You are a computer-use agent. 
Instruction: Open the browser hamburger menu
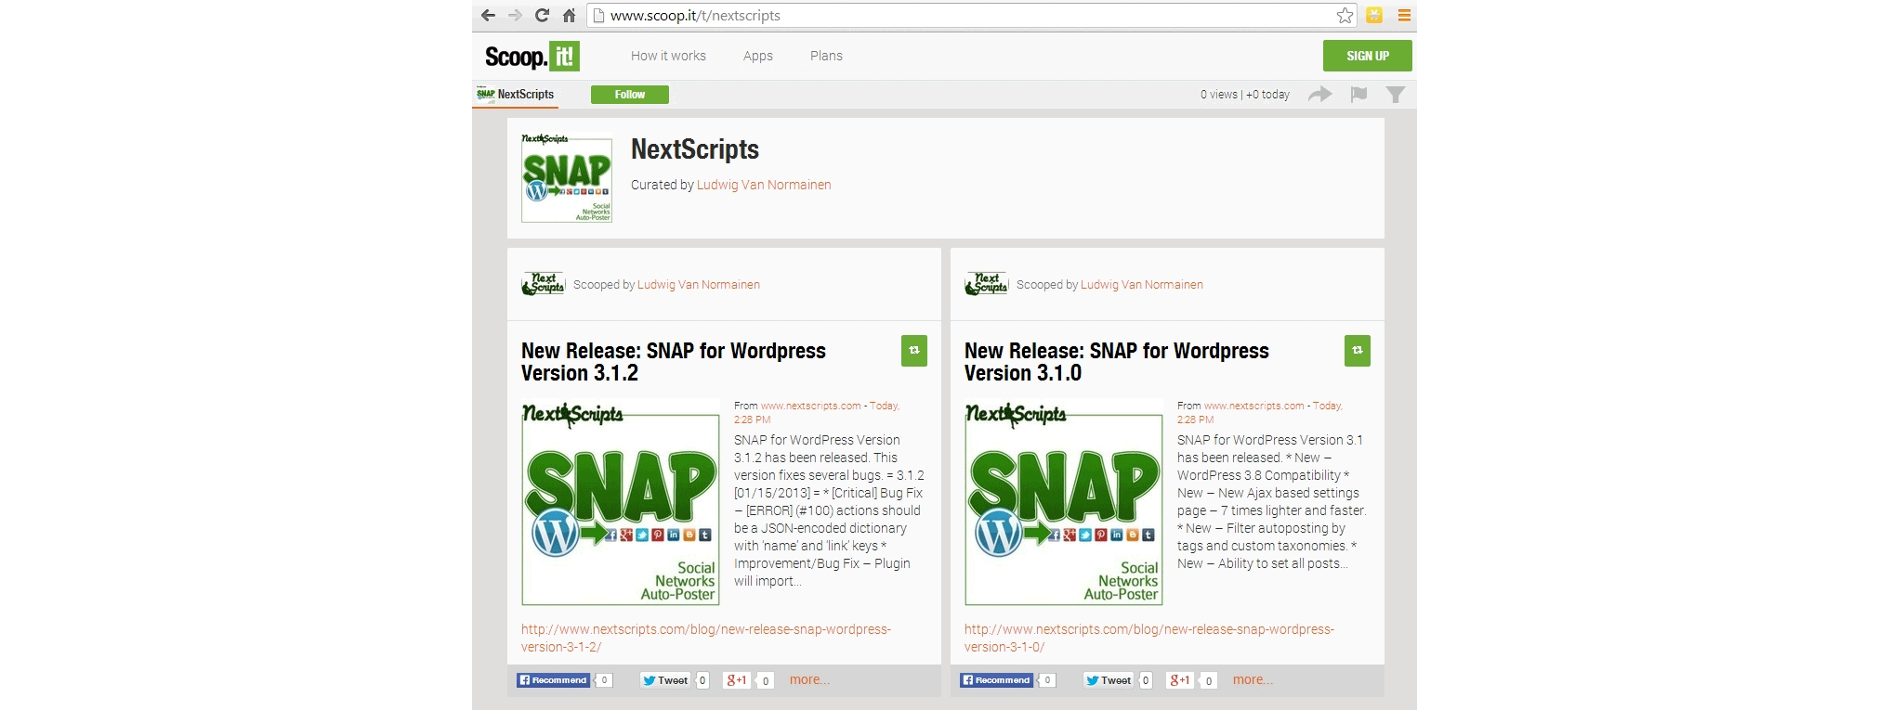pos(1404,16)
